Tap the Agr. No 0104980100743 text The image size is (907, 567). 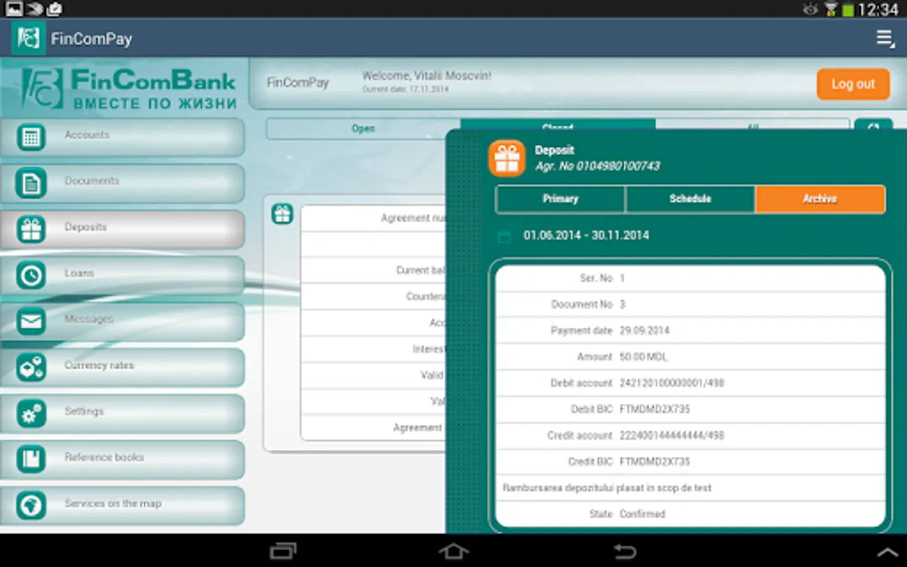click(597, 166)
